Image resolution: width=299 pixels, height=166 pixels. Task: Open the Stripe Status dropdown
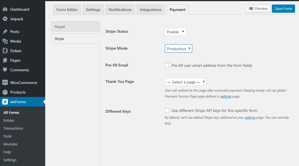click(175, 32)
